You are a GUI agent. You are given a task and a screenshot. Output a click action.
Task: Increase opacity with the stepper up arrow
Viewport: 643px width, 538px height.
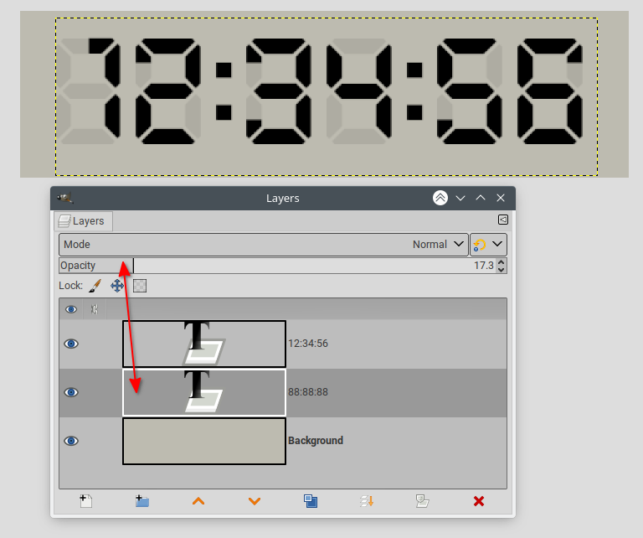coord(501,261)
